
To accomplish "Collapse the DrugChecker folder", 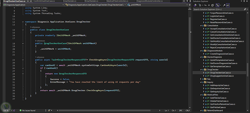I will pyautogui.click(x=201, y=69).
